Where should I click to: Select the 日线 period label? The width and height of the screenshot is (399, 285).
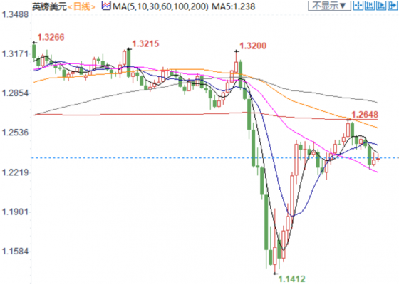tap(82, 6)
